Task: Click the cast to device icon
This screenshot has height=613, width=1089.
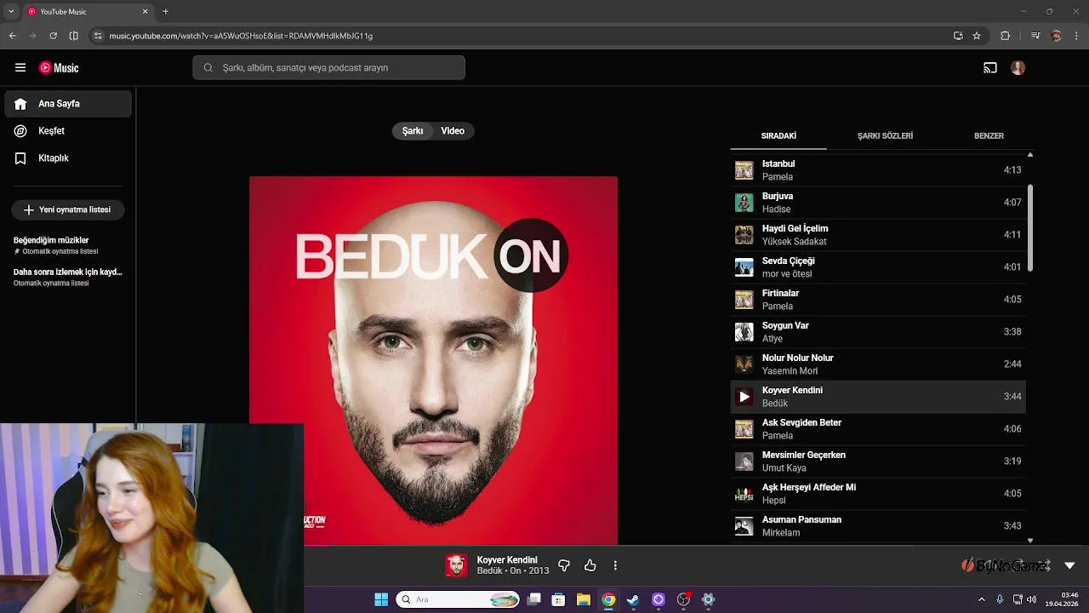Action: 990,67
